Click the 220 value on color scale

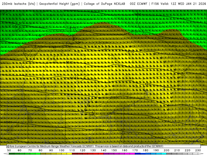[x=187, y=150]
